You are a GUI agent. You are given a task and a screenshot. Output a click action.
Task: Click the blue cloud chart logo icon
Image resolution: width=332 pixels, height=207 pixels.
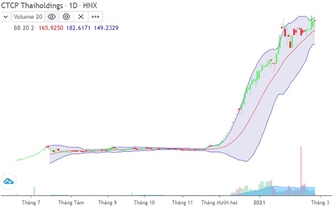click(x=8, y=181)
